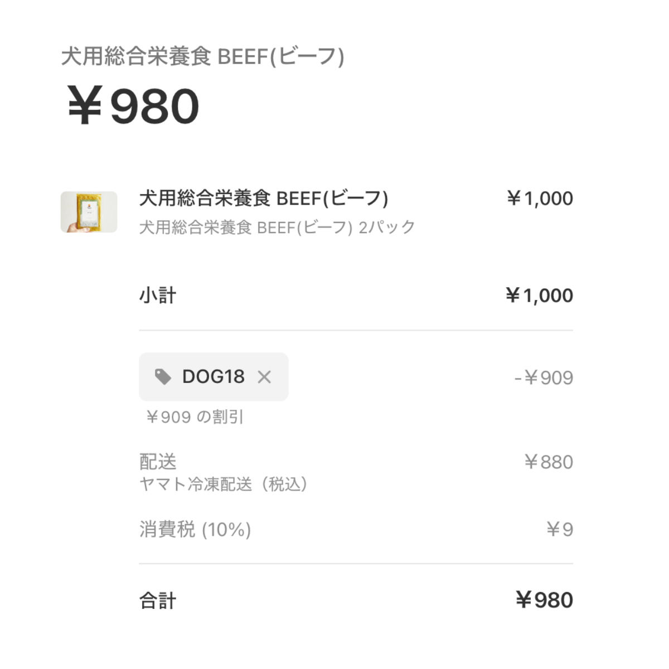
Task: Click the subtotal amount ¥1,000
Action: 539,295
